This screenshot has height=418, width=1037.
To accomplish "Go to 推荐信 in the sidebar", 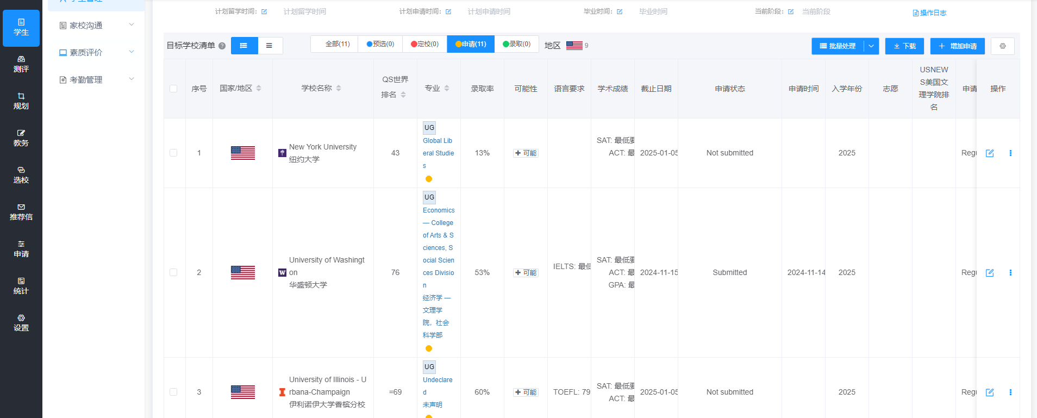I will coord(21,212).
